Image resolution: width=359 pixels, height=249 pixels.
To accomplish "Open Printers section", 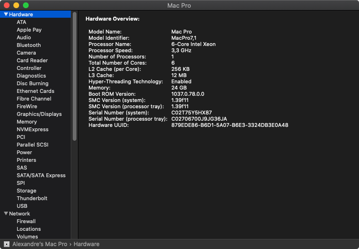I will 26,160.
